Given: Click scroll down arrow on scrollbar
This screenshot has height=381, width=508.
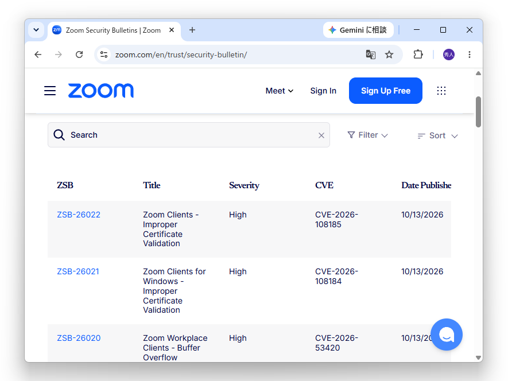Looking at the screenshot, I should (x=478, y=357).
